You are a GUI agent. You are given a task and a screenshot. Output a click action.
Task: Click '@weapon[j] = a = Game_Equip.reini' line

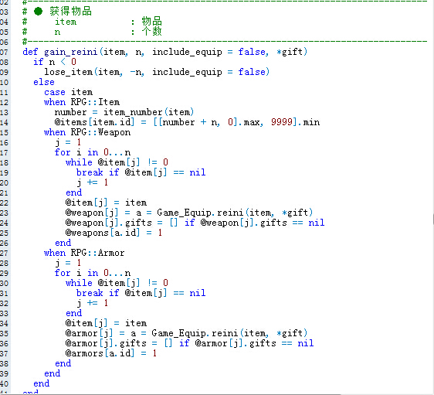click(x=189, y=213)
